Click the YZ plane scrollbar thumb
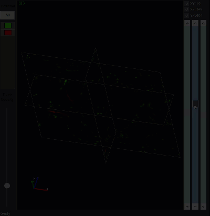This screenshot has height=216, width=210. tap(203, 115)
